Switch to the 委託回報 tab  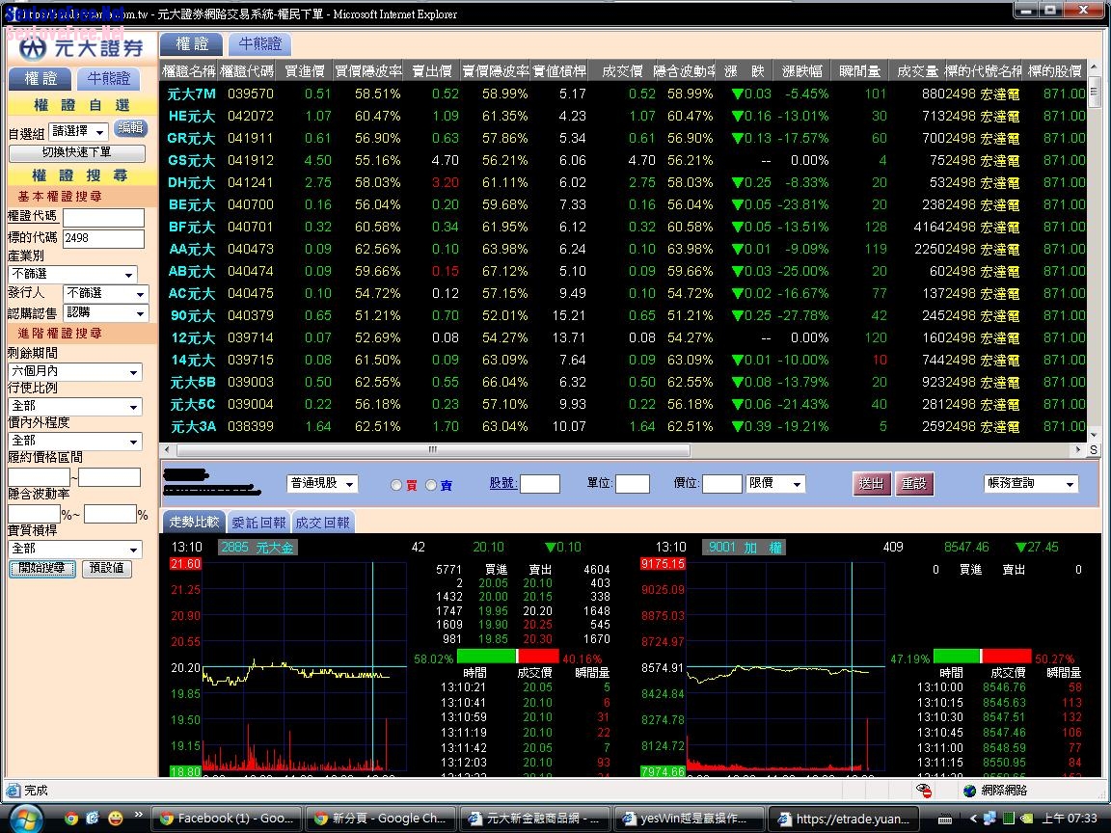click(258, 523)
